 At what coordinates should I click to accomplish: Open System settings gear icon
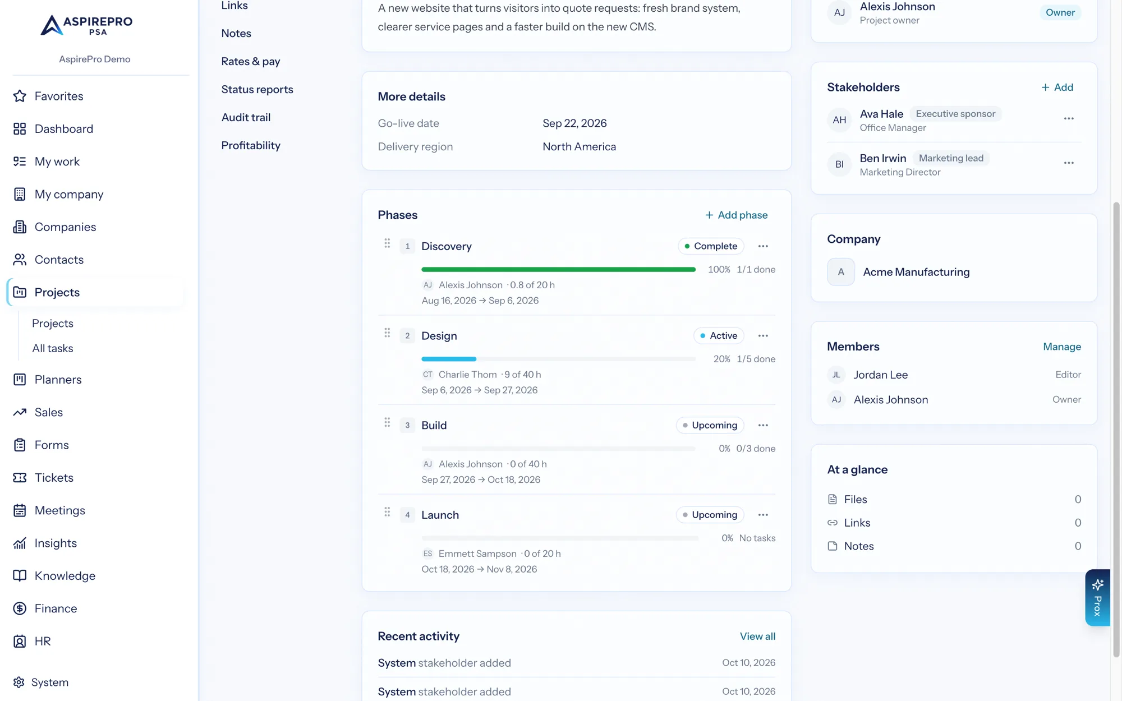[19, 682]
